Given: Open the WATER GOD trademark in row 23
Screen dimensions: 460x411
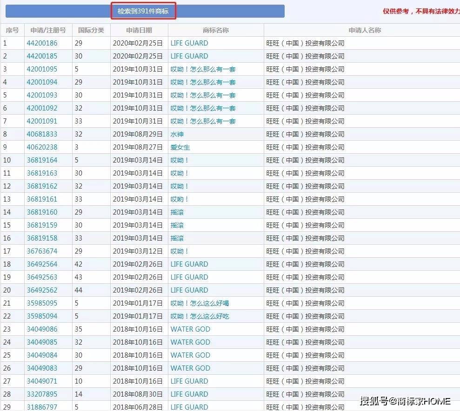Looking at the screenshot, I should click(190, 329).
